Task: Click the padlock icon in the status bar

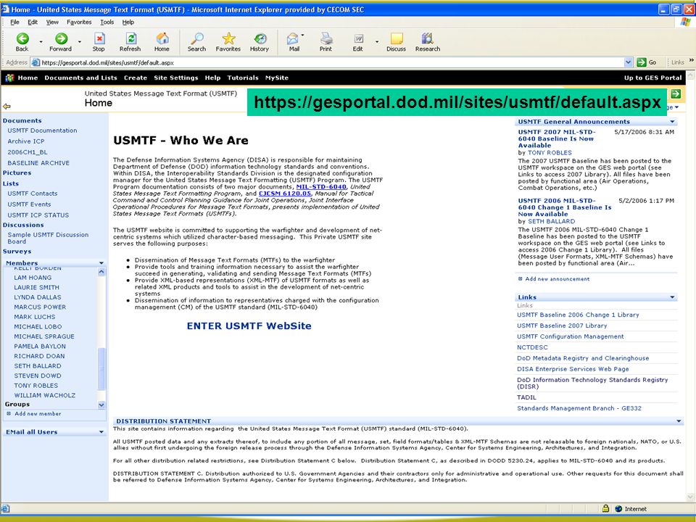Action: [605, 509]
